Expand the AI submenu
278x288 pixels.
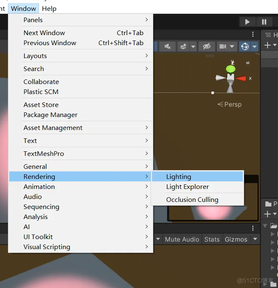pos(81,227)
